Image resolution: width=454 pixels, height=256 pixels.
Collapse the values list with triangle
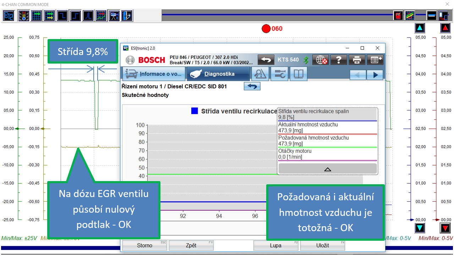(x=328, y=169)
